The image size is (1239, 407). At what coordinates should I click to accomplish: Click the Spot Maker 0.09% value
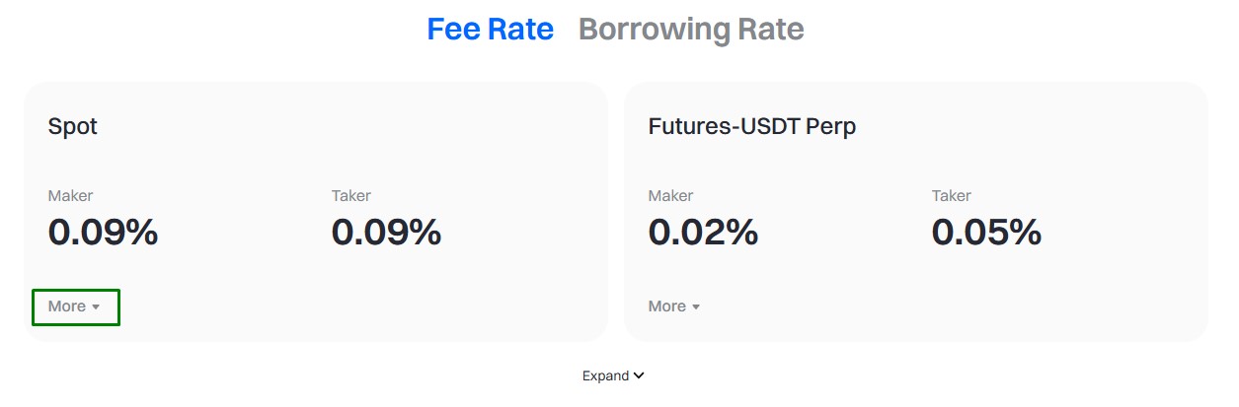pos(103,233)
